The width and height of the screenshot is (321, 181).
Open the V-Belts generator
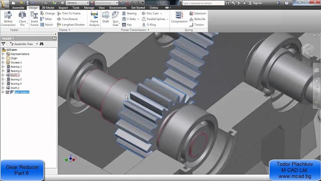point(129,19)
